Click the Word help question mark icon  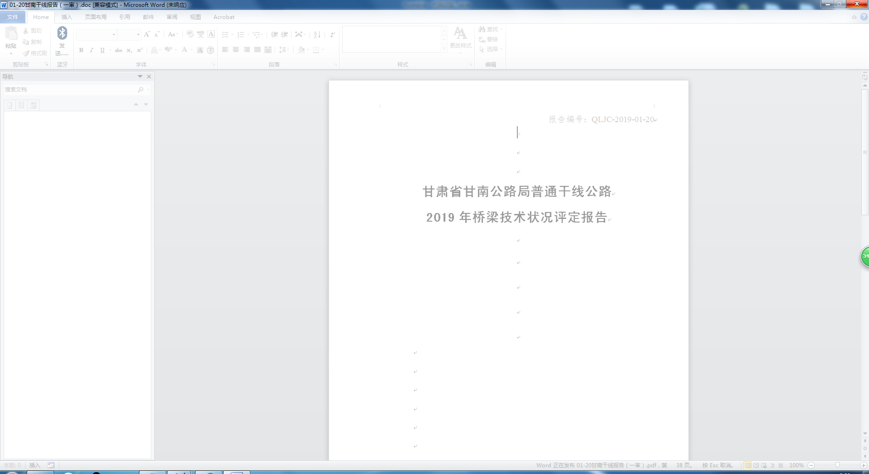(864, 17)
